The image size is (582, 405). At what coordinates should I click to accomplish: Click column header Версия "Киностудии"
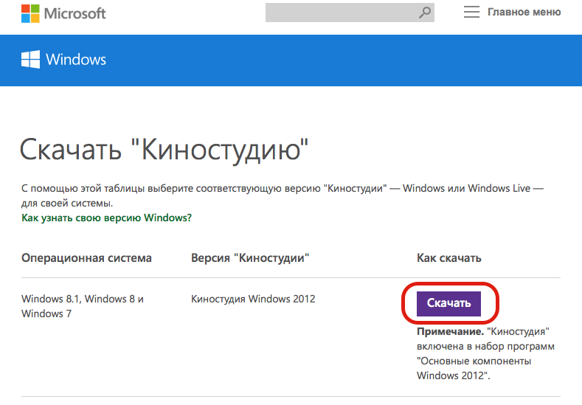pos(250,257)
